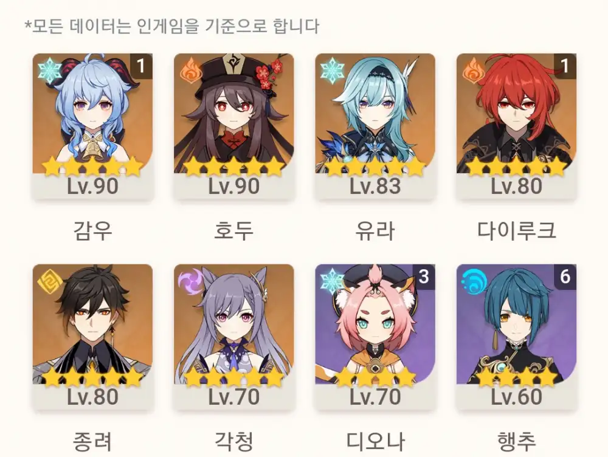Click the Lv.60 label under Xingqiu
Screen dimensions: 608x457
point(516,396)
